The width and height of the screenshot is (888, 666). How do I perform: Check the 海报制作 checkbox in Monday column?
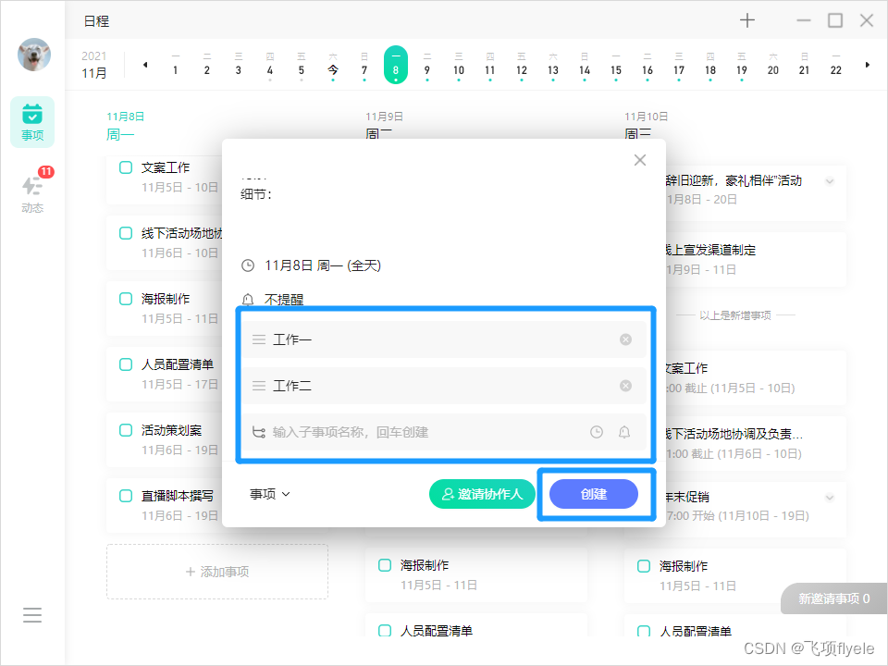click(x=126, y=299)
